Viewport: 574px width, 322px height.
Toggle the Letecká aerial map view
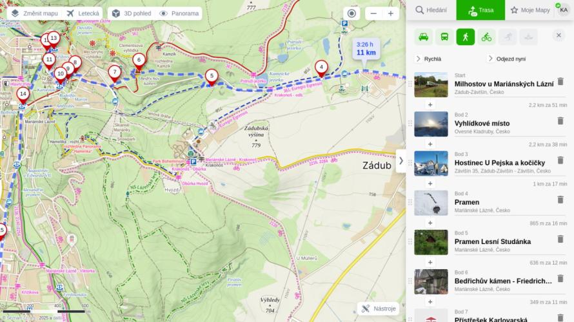(83, 14)
